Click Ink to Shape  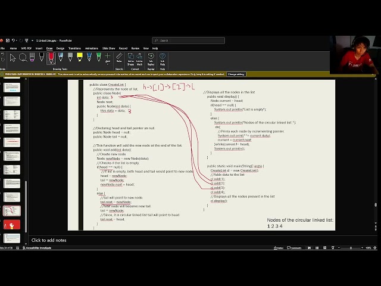pos(131,60)
